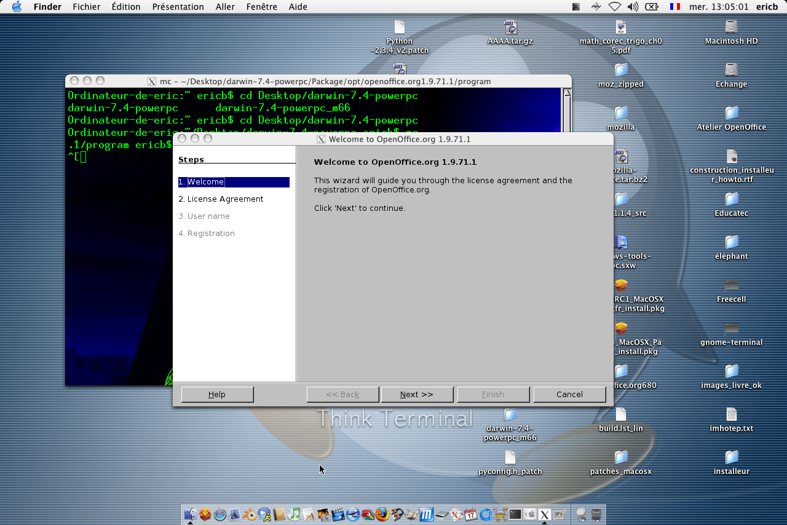This screenshot has width=787, height=525.
Task: Click the volume icon in menu bar
Action: click(x=633, y=7)
